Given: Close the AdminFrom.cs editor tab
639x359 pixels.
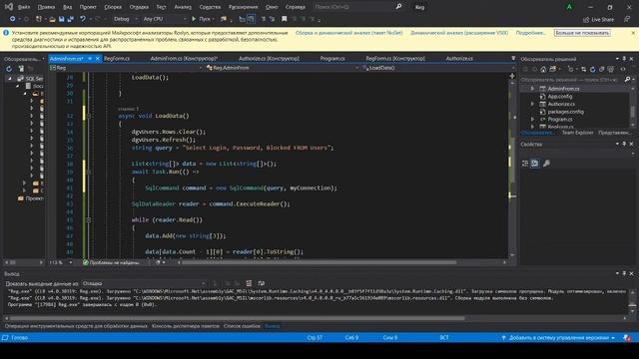Looking at the screenshot, I should point(98,59).
